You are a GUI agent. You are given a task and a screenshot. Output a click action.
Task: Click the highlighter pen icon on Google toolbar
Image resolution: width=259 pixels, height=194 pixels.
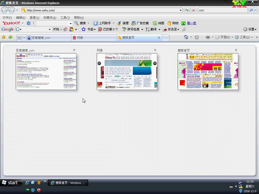click(184, 29)
